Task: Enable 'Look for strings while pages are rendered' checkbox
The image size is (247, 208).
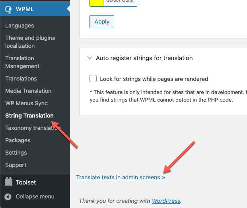Action: (93, 78)
